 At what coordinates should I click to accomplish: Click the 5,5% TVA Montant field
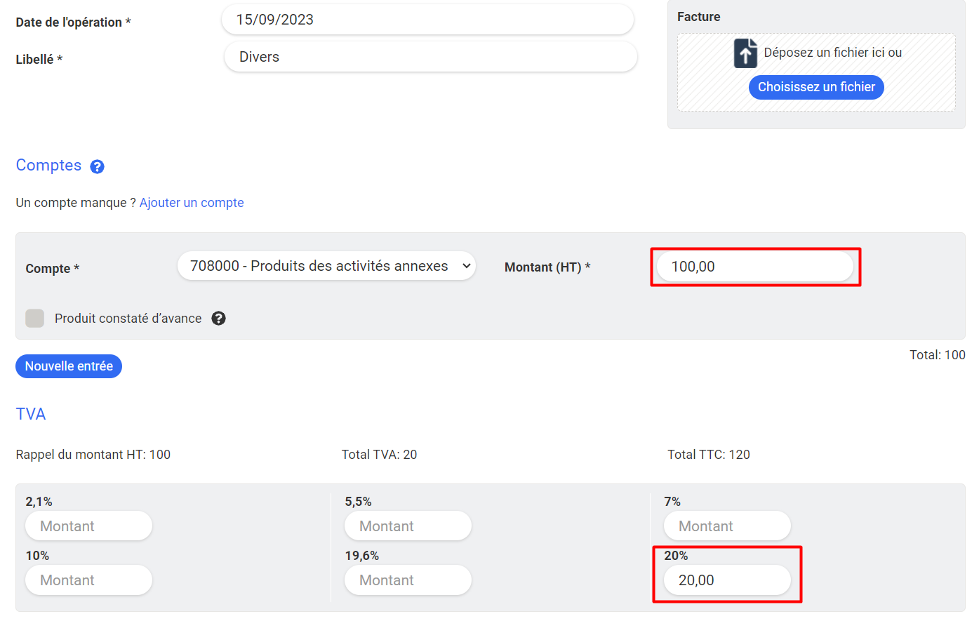tap(408, 526)
